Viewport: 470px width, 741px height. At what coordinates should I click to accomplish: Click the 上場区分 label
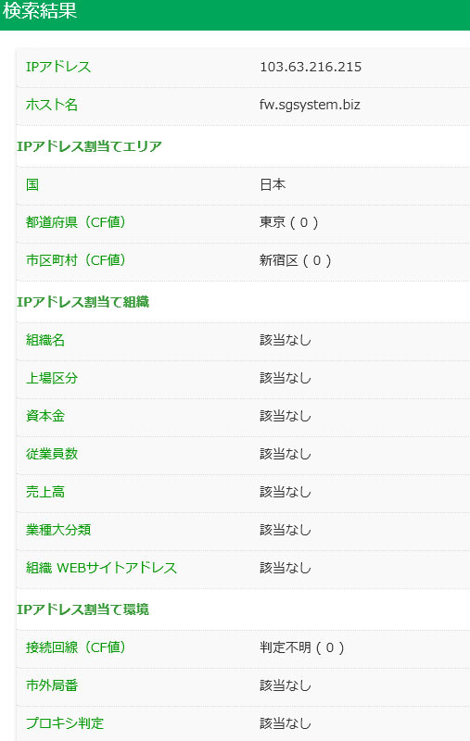click(52, 378)
